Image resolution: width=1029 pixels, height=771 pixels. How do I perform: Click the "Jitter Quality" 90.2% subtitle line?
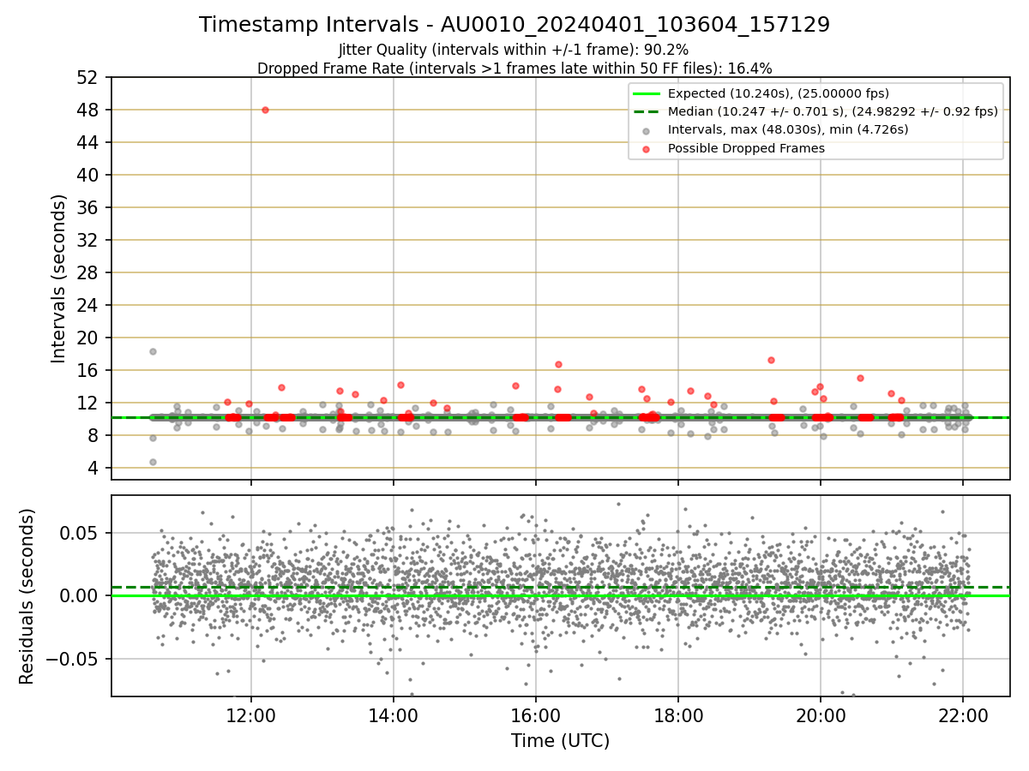[x=514, y=50]
